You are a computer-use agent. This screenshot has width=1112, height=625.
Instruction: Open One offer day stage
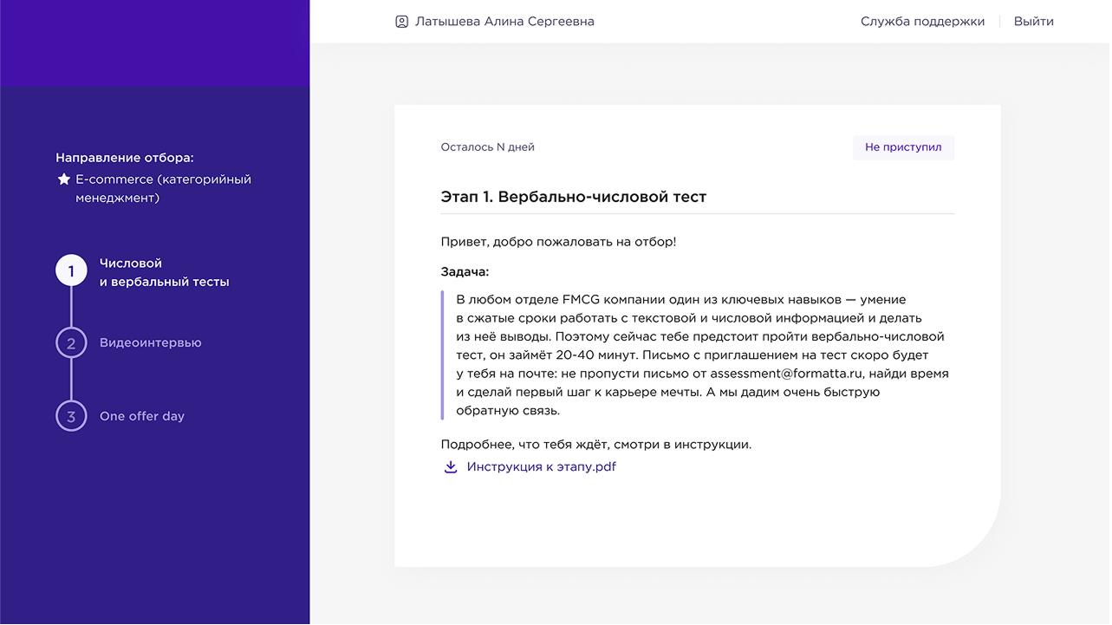[142, 417]
